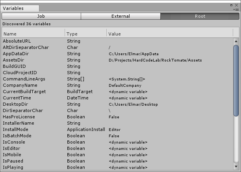Select the IsPlaying variable row
The height and width of the screenshot is (172, 241).
13,167
